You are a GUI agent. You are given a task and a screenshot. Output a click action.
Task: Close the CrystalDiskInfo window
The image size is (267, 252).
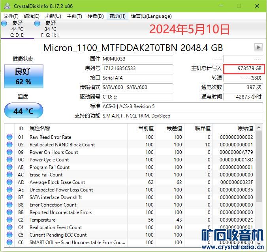257,6
